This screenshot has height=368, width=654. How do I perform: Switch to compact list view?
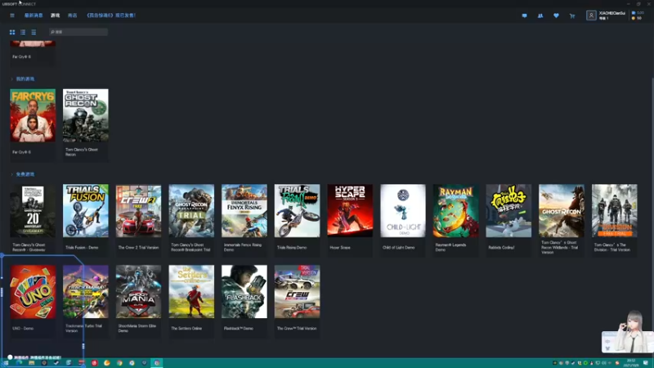click(34, 32)
